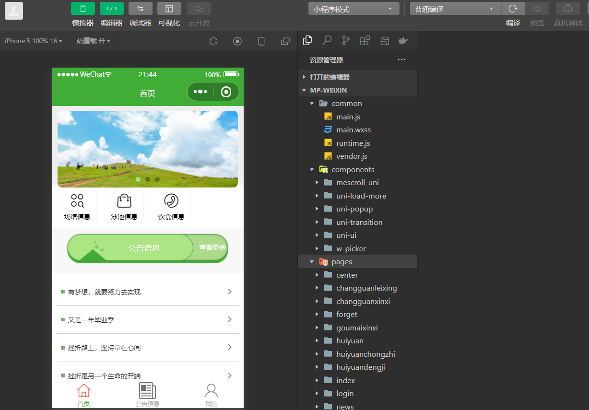589x410 pixels.
Task: Open the layout panel icon in sidebar
Action: [384, 41]
